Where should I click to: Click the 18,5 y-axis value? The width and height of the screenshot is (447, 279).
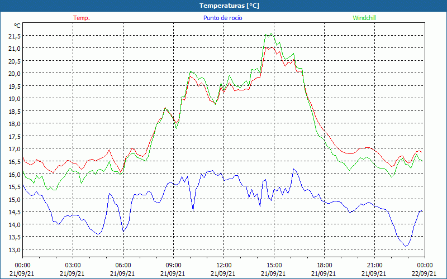pyautogui.click(x=15, y=111)
